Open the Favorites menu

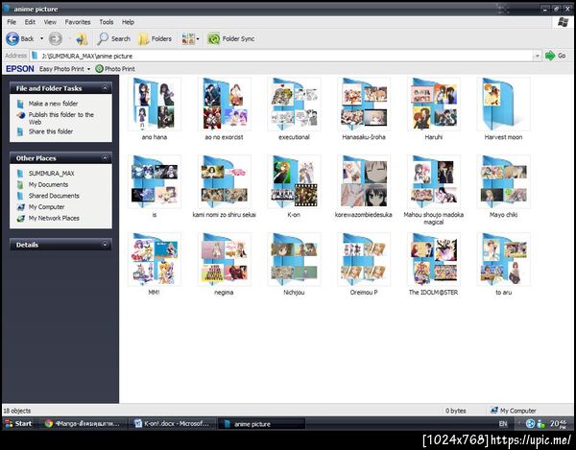click(x=78, y=22)
